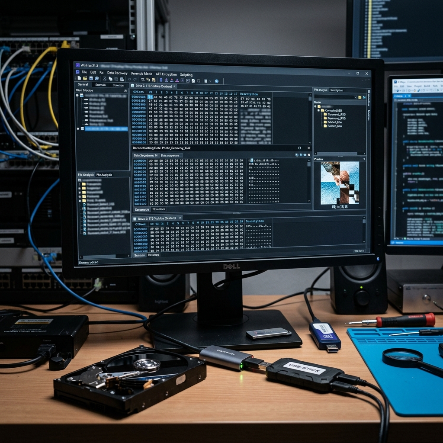Viewport: 443px width, 443px height.
Task: Open the Scripting menu
Action: click(x=186, y=75)
